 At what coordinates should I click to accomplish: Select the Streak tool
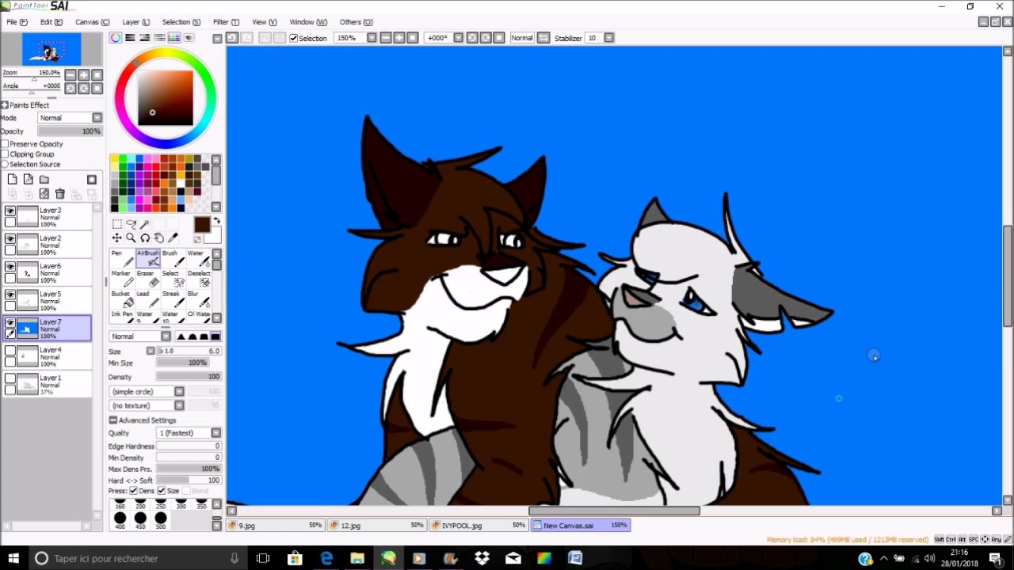(x=172, y=299)
